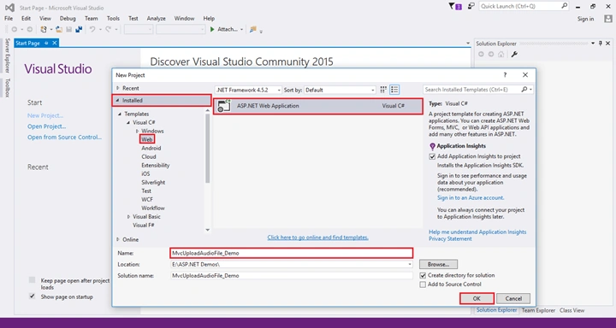
Task: Open the .NET Framework 4.5.2 dropdown
Action: pos(248,90)
